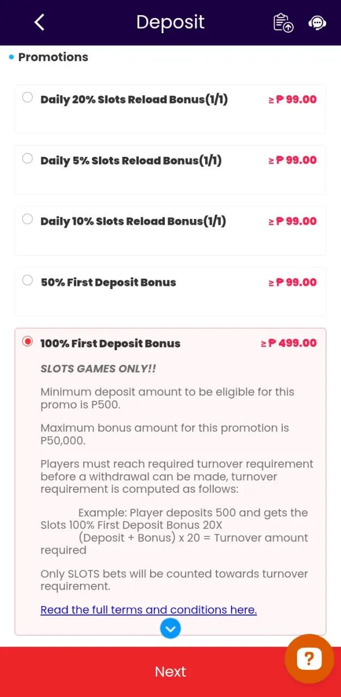Tap the orange help question bubble
341x697 pixels.
coord(309,659)
